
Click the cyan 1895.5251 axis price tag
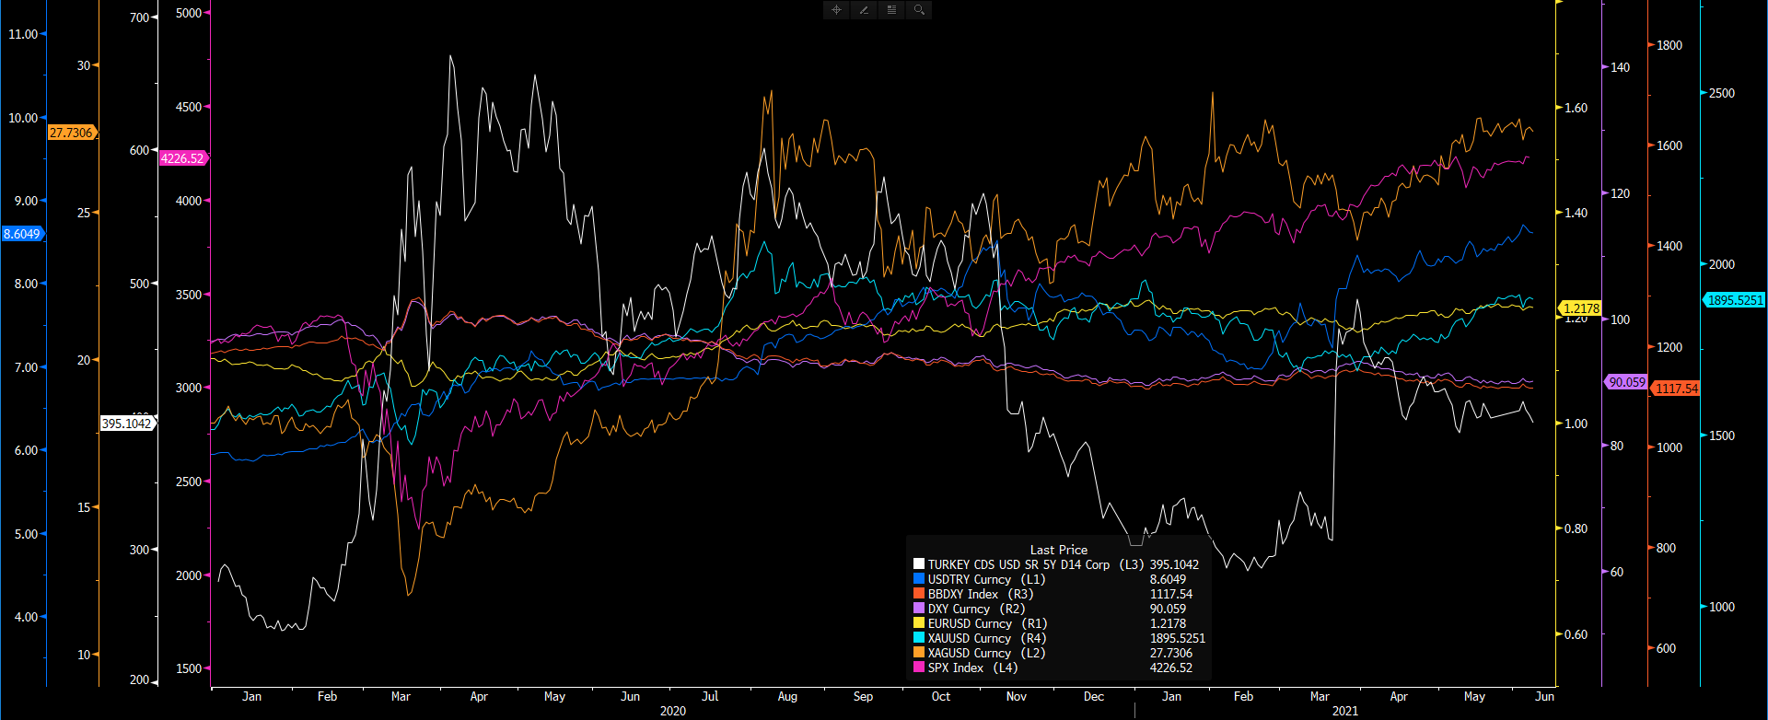pos(1735,300)
